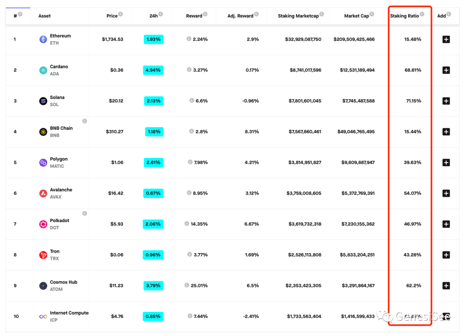
Task: Add Tron using its plus icon
Action: point(446,255)
